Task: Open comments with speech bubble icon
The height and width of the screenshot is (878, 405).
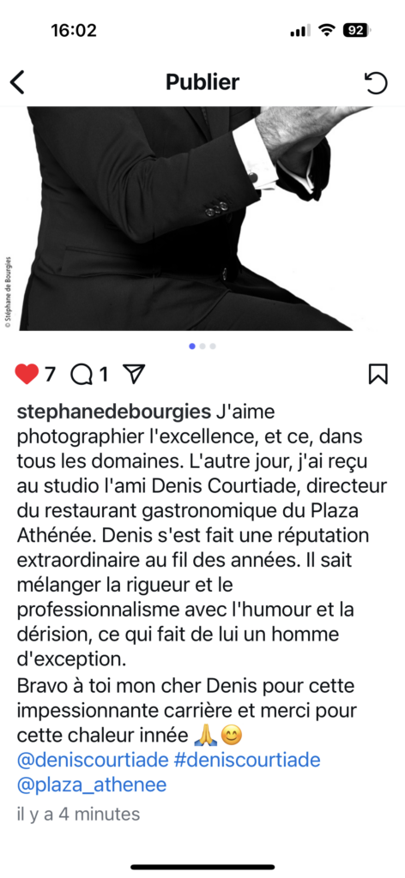Action: (82, 375)
